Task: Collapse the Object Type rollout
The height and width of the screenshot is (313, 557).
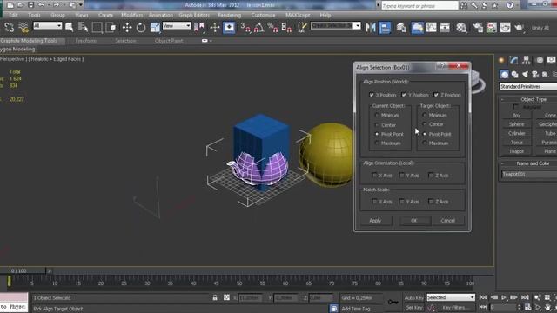Action: point(502,99)
